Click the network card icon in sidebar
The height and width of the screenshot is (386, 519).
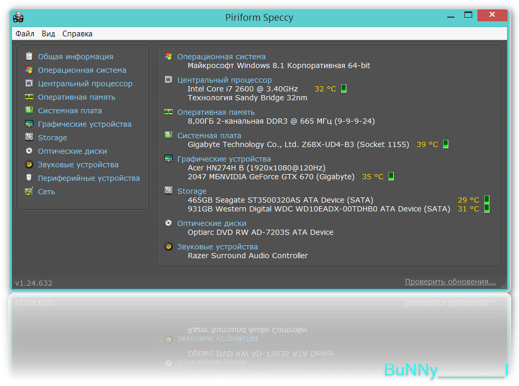pos(29,191)
